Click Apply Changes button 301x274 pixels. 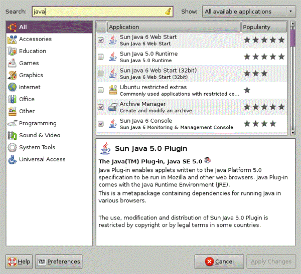(x=271, y=261)
